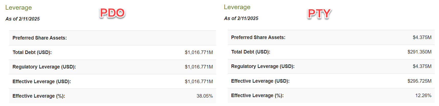Click PDO Preferred Share Assets row label
The image size is (439, 106).
coord(40,38)
